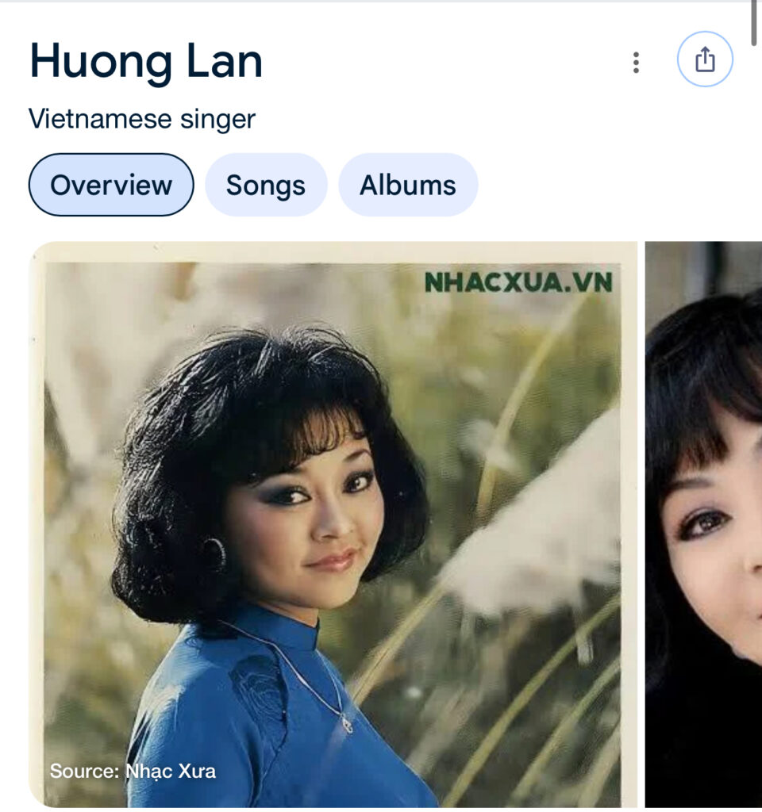This screenshot has height=812, width=762.
Task: Tap the share icon button
Action: click(x=705, y=59)
